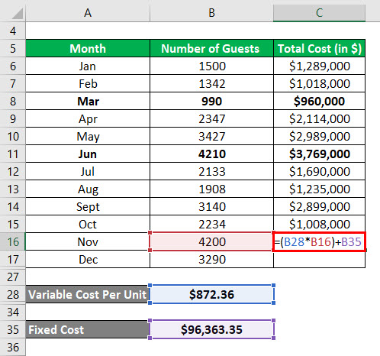Click guest count 2347
380x356 pixels.
pos(211,118)
